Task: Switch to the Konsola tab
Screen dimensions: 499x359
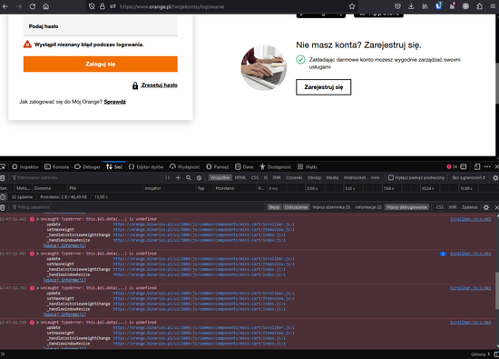Action: click(56, 166)
